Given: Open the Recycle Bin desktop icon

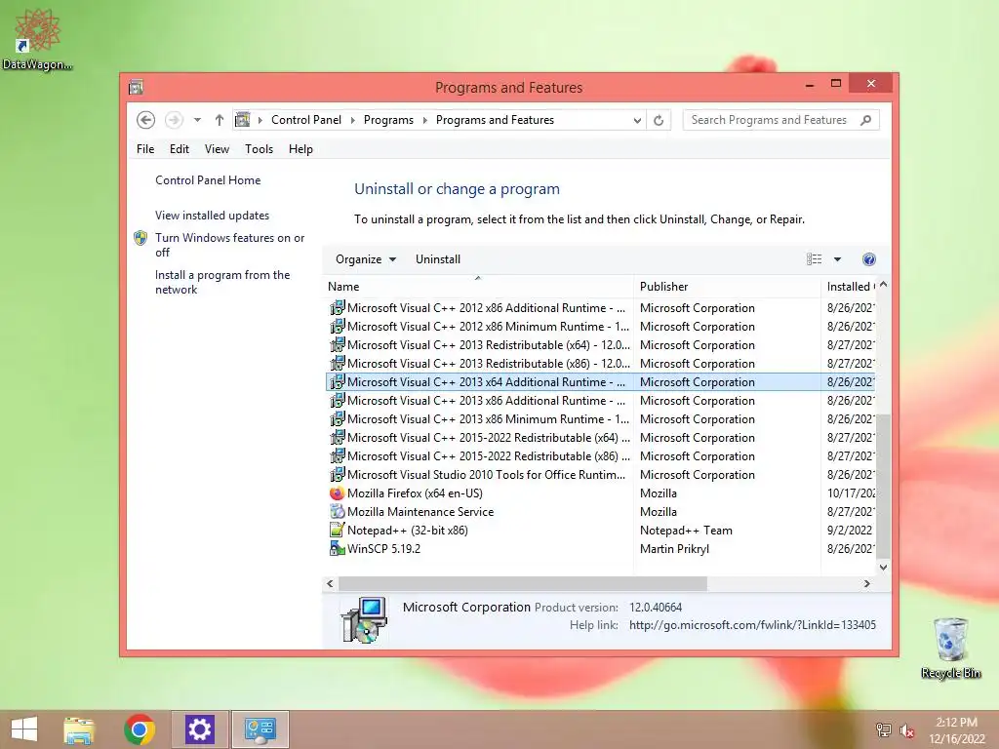Looking at the screenshot, I should 950,648.
